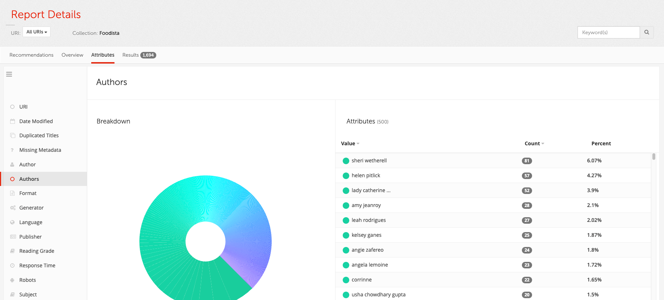Viewport: 664px width, 300px height.
Task: Click the attributes table scrollbar thumb
Action: [x=654, y=157]
